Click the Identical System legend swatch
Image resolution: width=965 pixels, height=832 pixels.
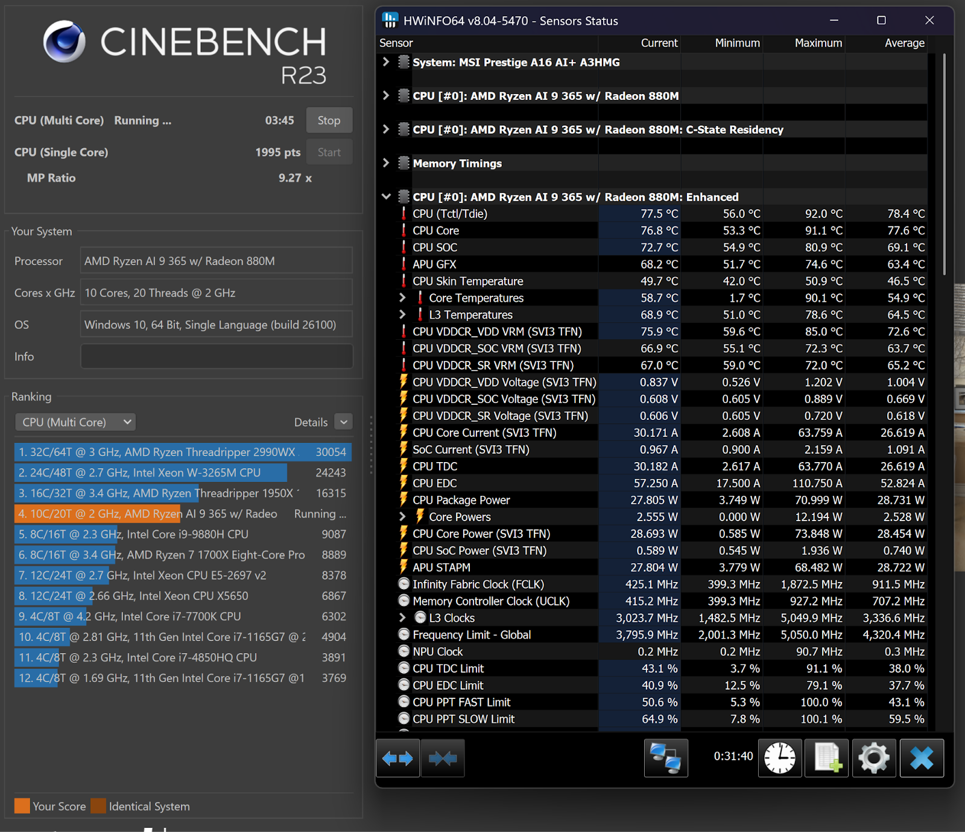(x=98, y=806)
